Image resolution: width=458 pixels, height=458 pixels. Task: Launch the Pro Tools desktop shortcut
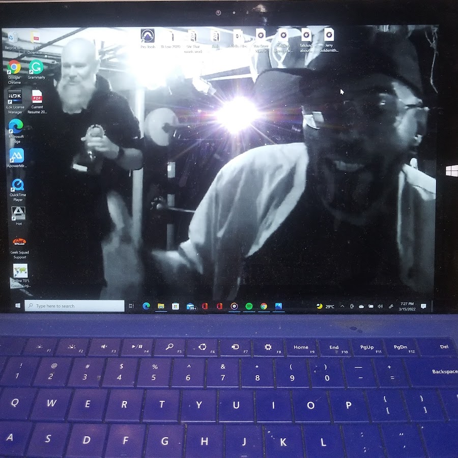(x=148, y=39)
